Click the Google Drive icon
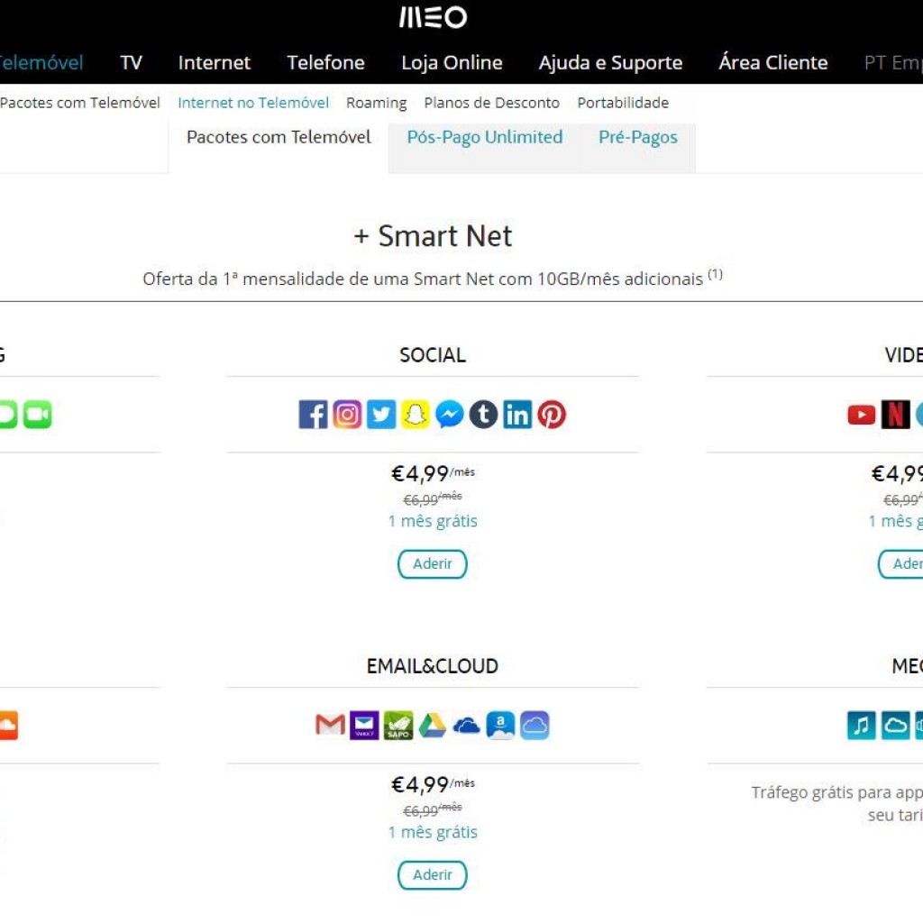This screenshot has width=923, height=923. point(433,726)
